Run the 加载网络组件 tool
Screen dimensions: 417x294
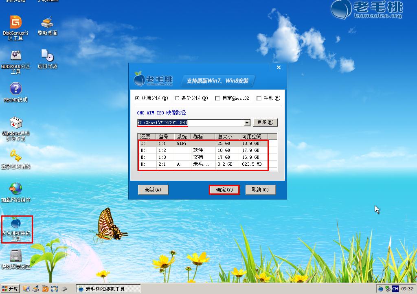point(15,188)
